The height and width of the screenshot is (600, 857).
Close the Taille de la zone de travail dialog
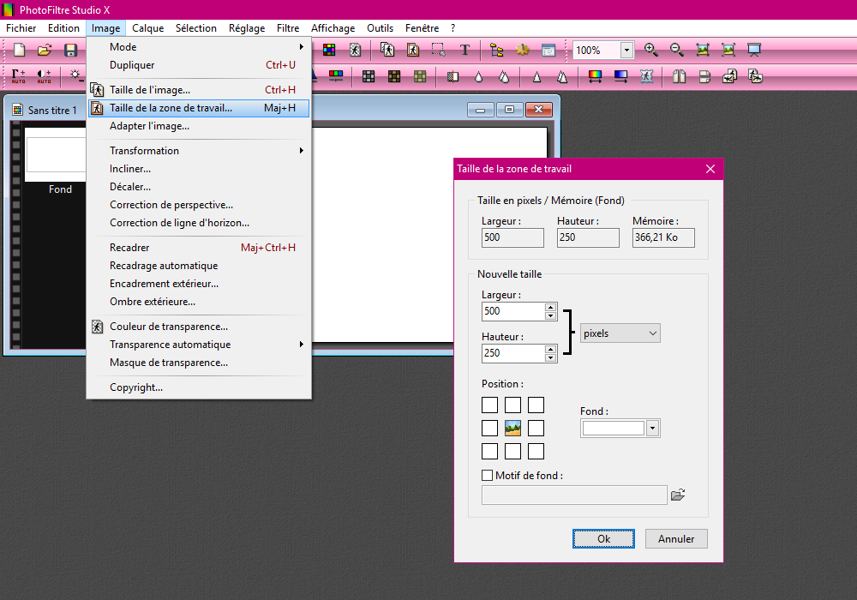(710, 169)
